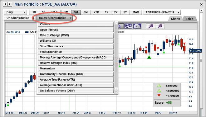Go to the next symbol with right arrow
This screenshot has width=206, height=117.
(x=10, y=4)
